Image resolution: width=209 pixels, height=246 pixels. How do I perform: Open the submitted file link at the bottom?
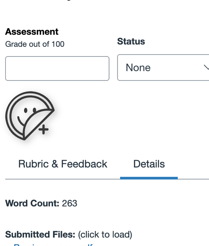tap(52, 245)
